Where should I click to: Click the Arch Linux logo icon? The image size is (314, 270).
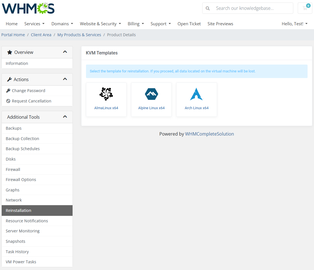[196, 94]
